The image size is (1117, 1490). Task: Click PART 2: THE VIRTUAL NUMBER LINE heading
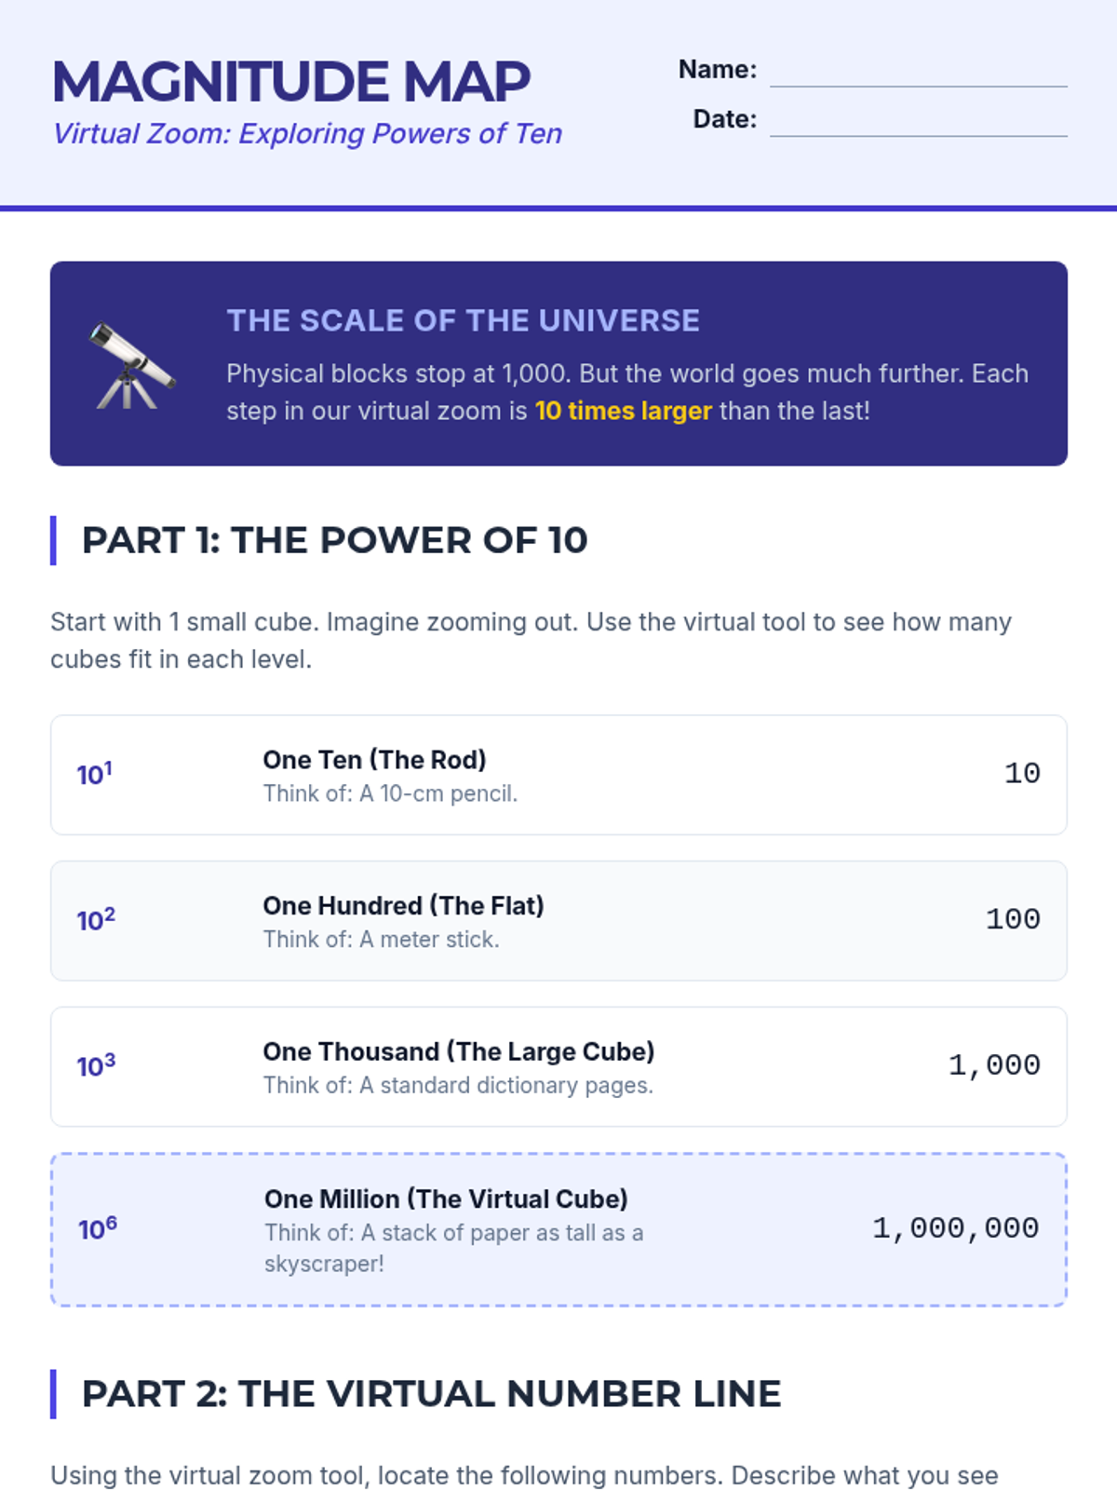tap(431, 1394)
